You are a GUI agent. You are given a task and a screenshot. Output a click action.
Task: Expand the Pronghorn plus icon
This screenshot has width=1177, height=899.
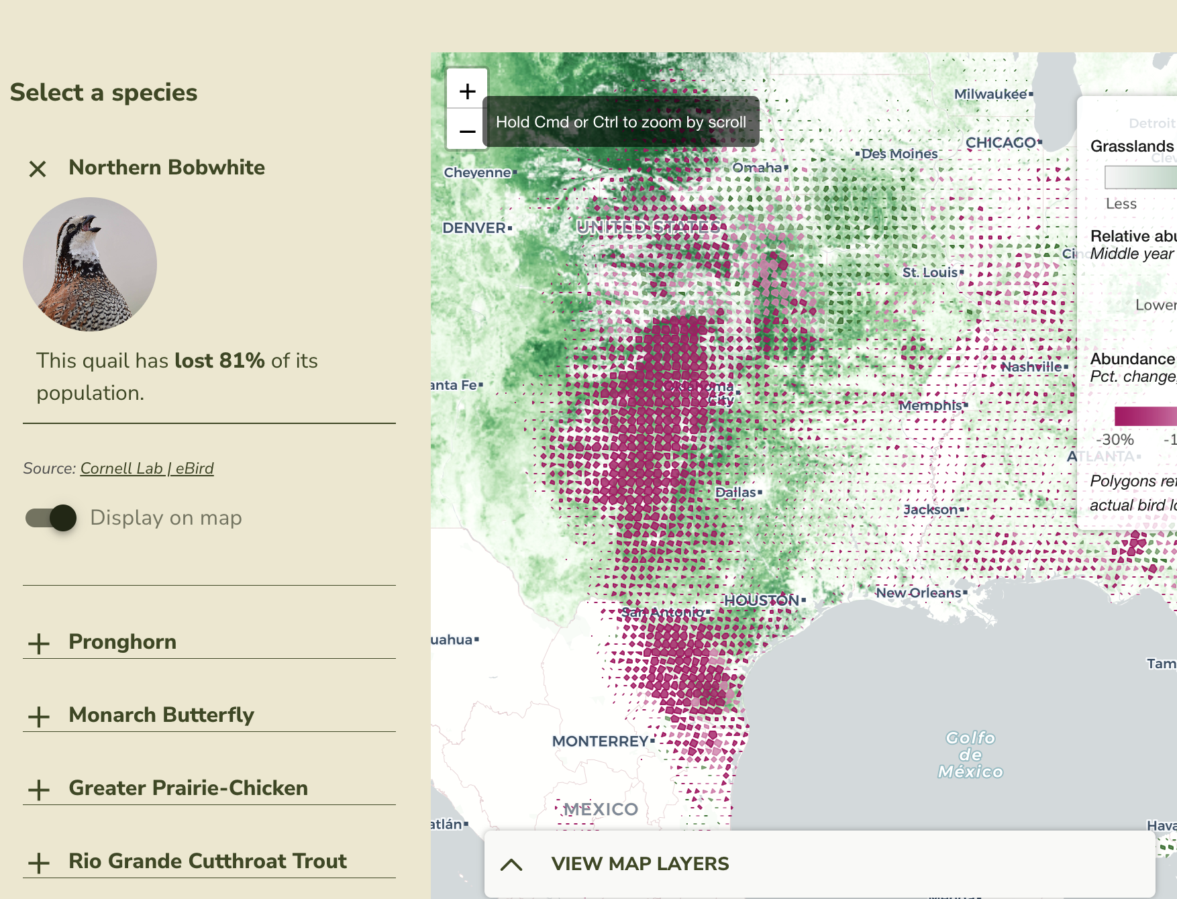pos(39,643)
